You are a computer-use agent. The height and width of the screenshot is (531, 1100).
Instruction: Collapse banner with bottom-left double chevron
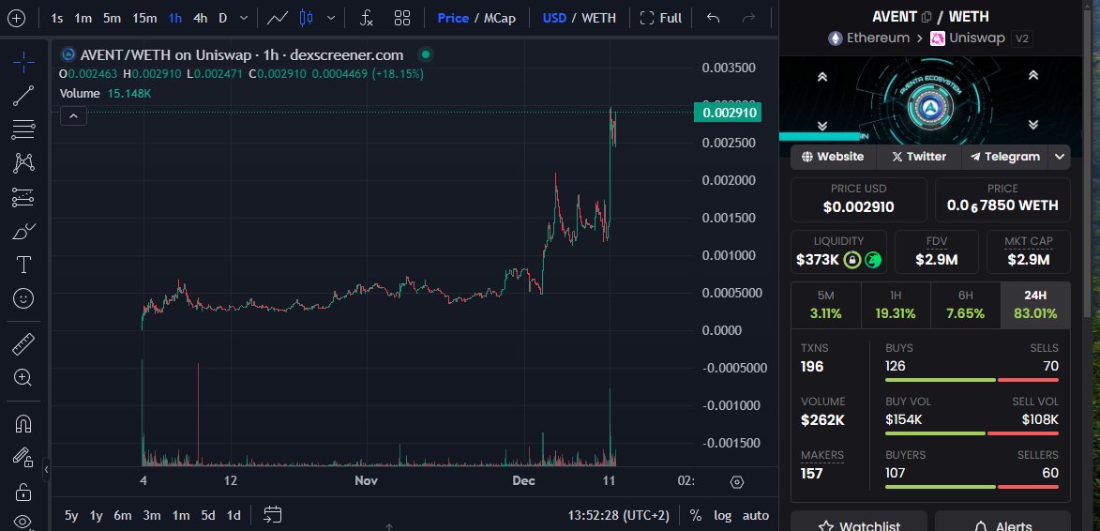point(822,125)
